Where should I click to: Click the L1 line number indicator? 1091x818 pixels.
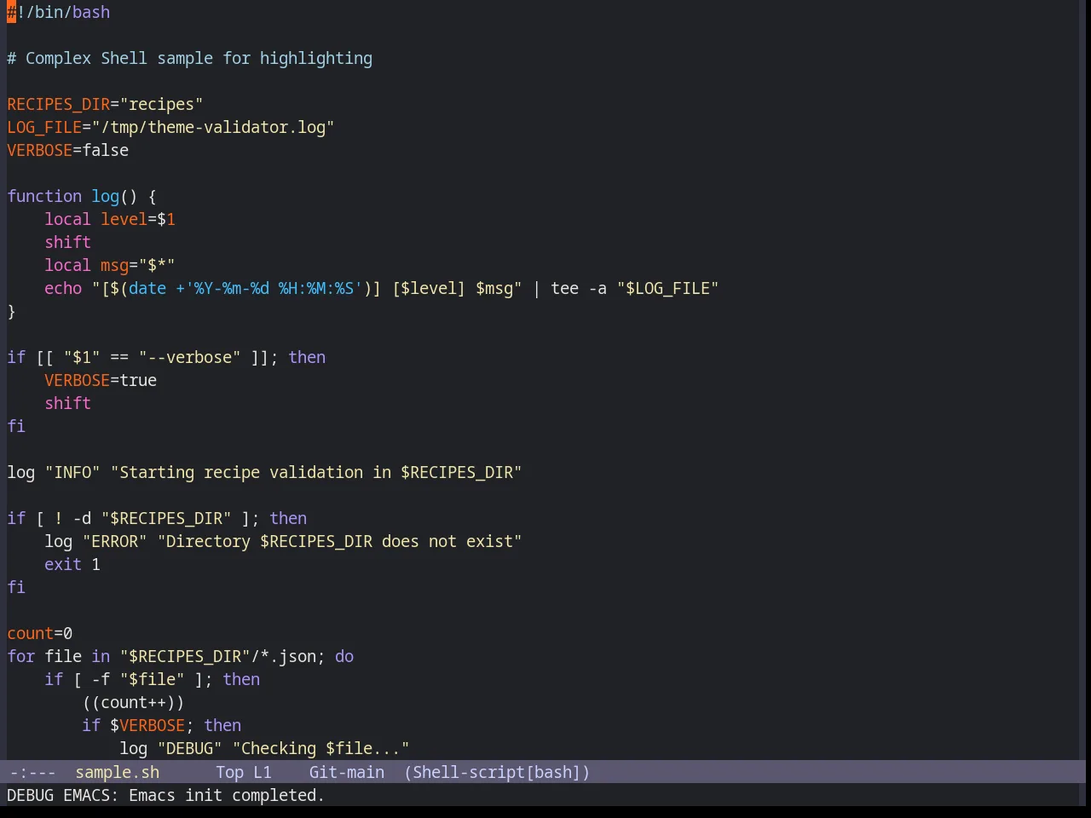coord(263,773)
